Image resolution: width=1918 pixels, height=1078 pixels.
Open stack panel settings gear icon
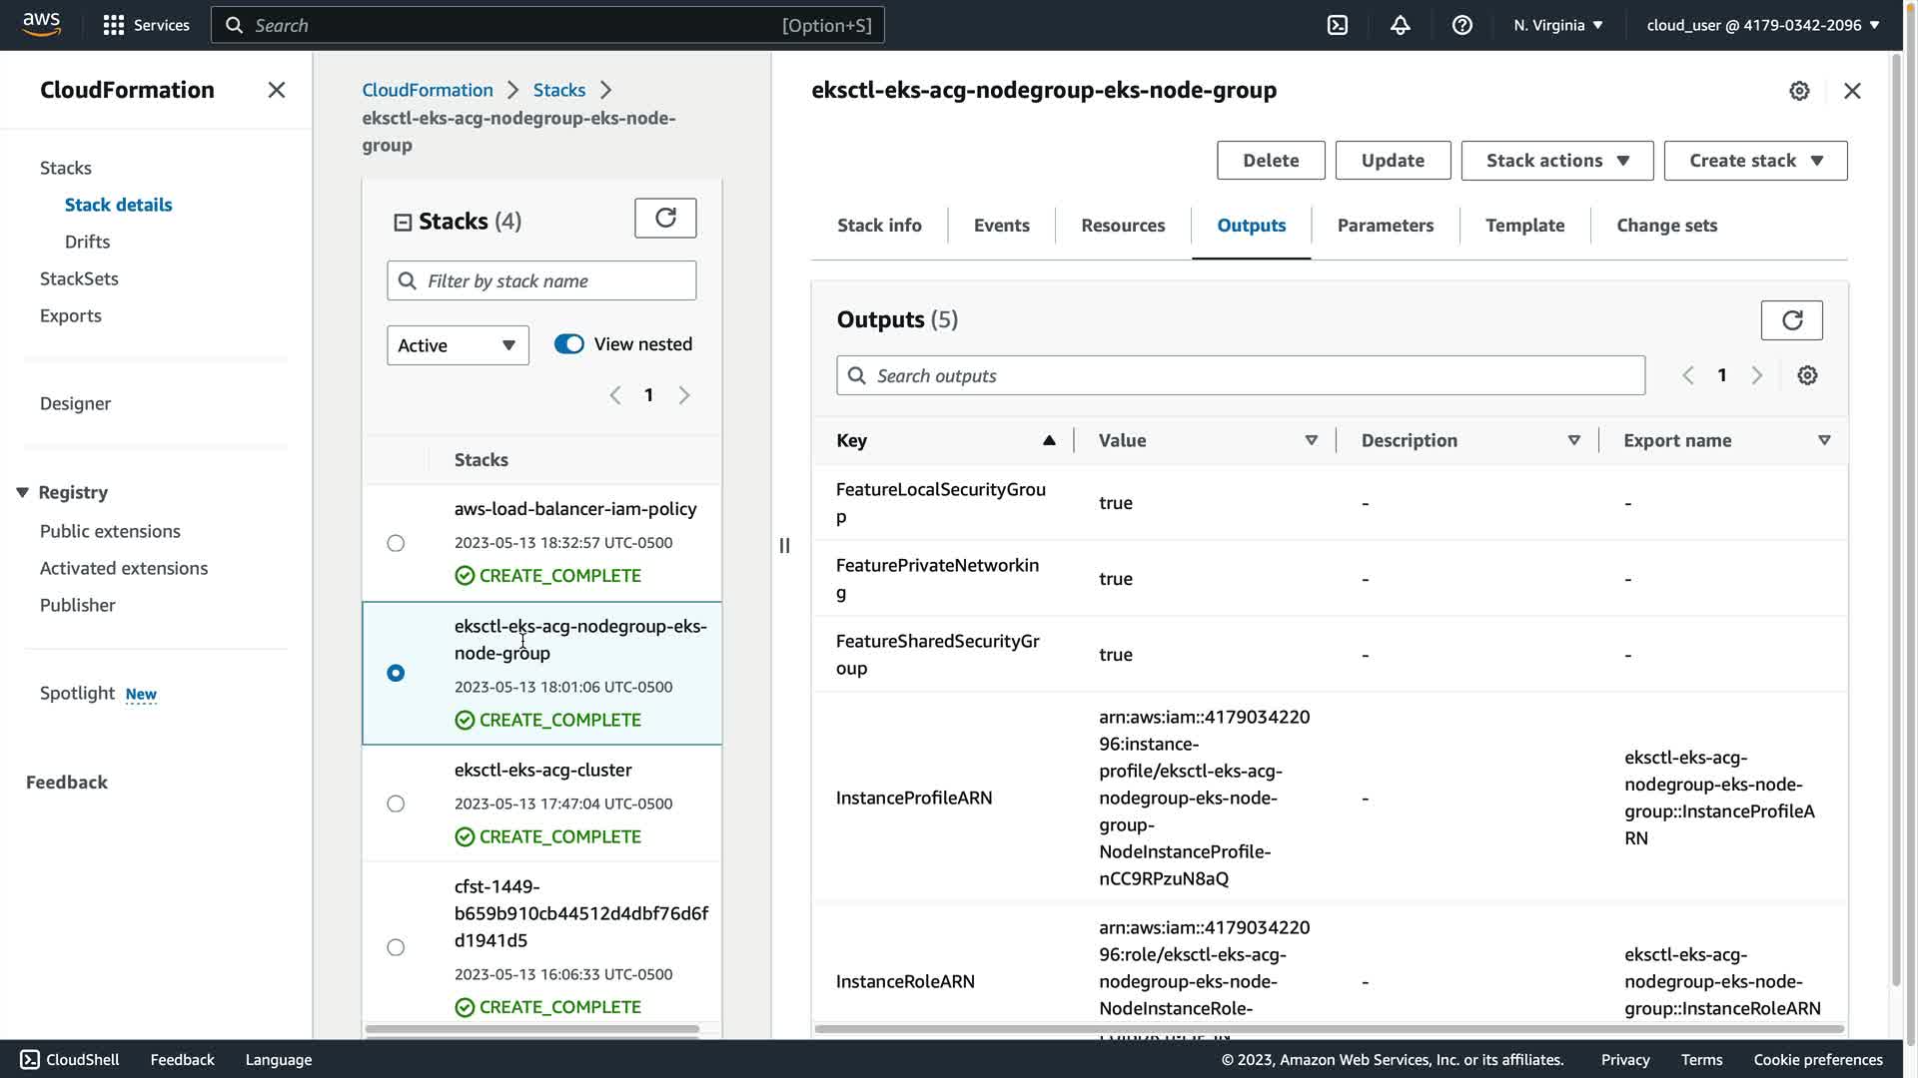[x=1799, y=91]
